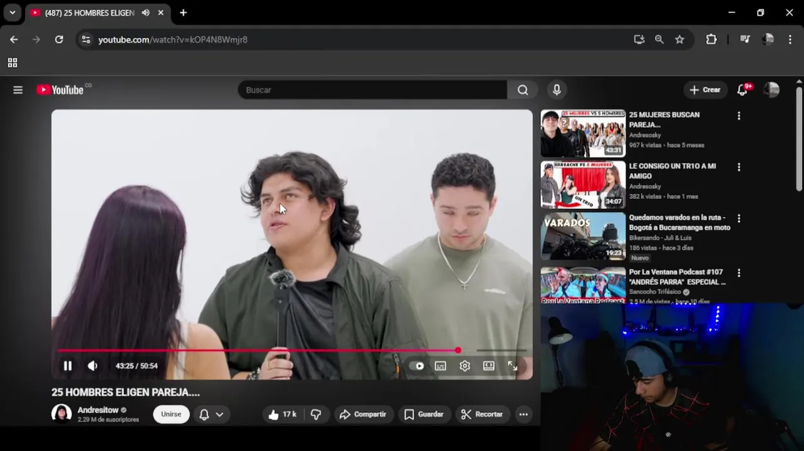Click the Unirse membership button
Screen dimensions: 804x451
point(171,414)
